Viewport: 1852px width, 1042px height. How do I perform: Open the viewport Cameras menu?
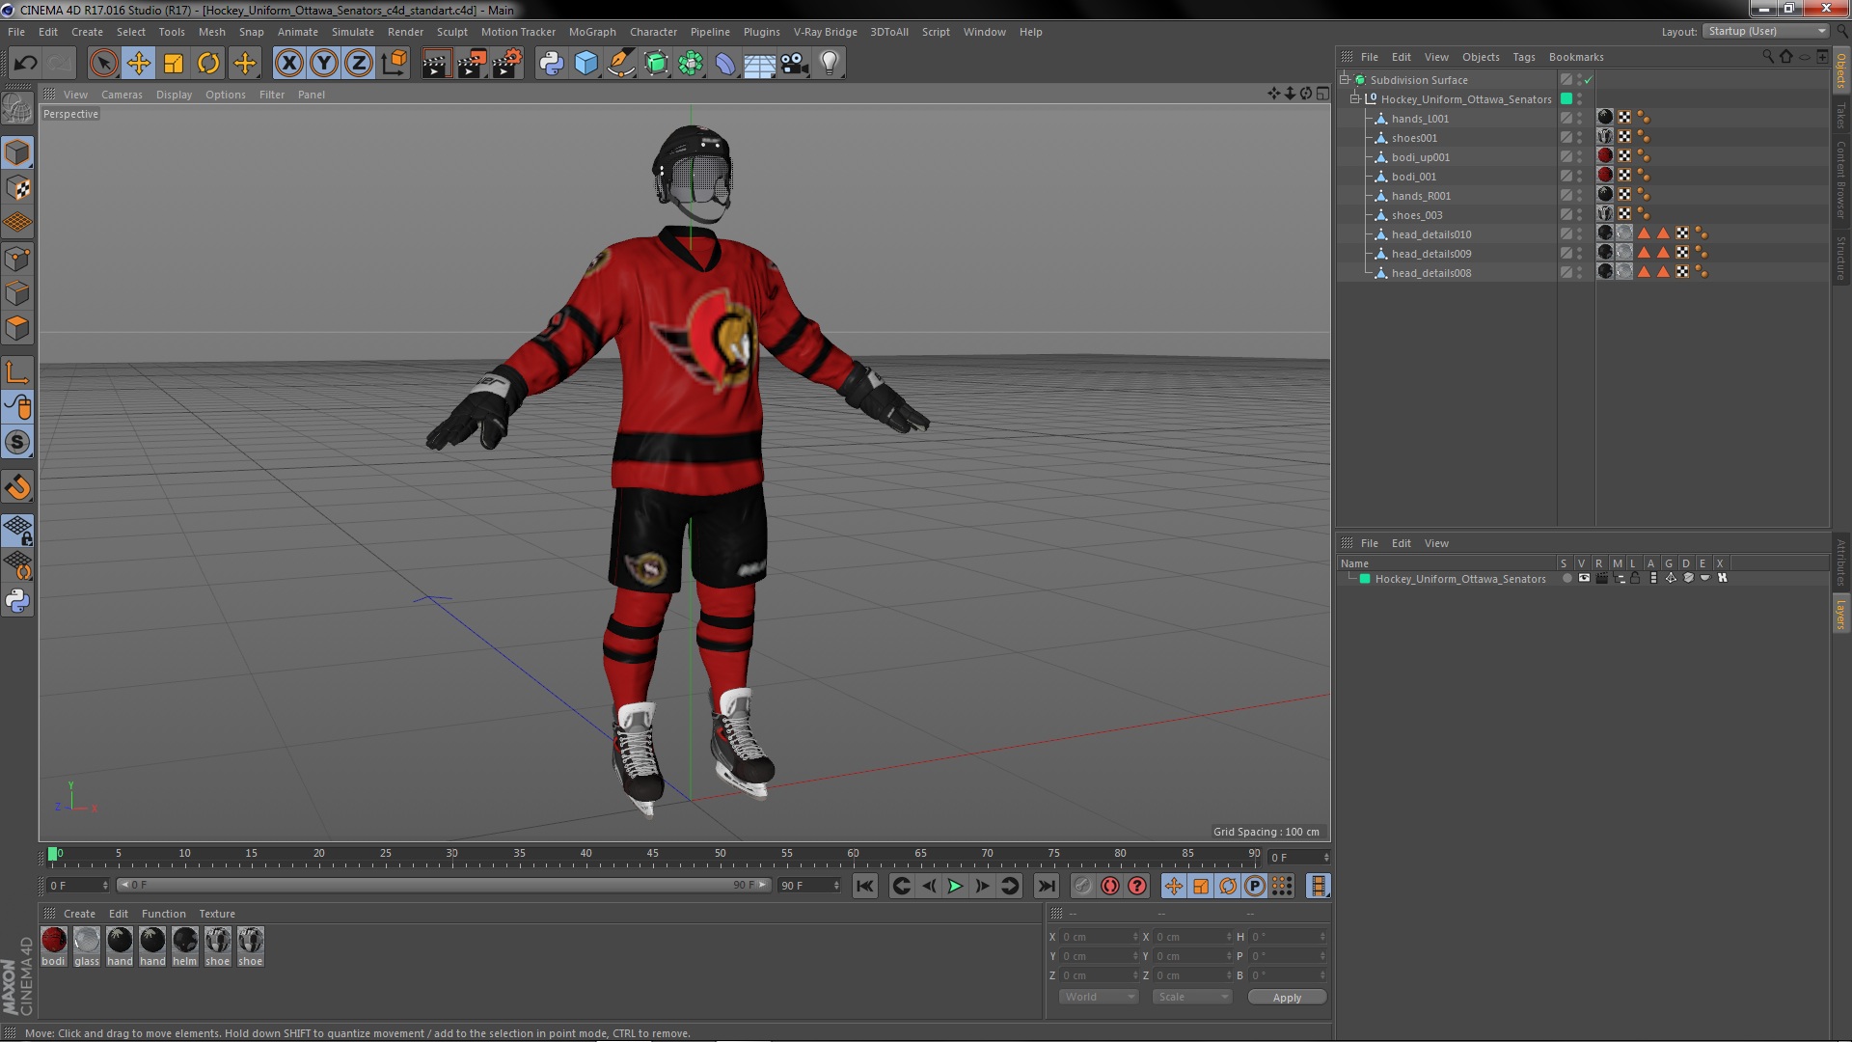tap(122, 95)
